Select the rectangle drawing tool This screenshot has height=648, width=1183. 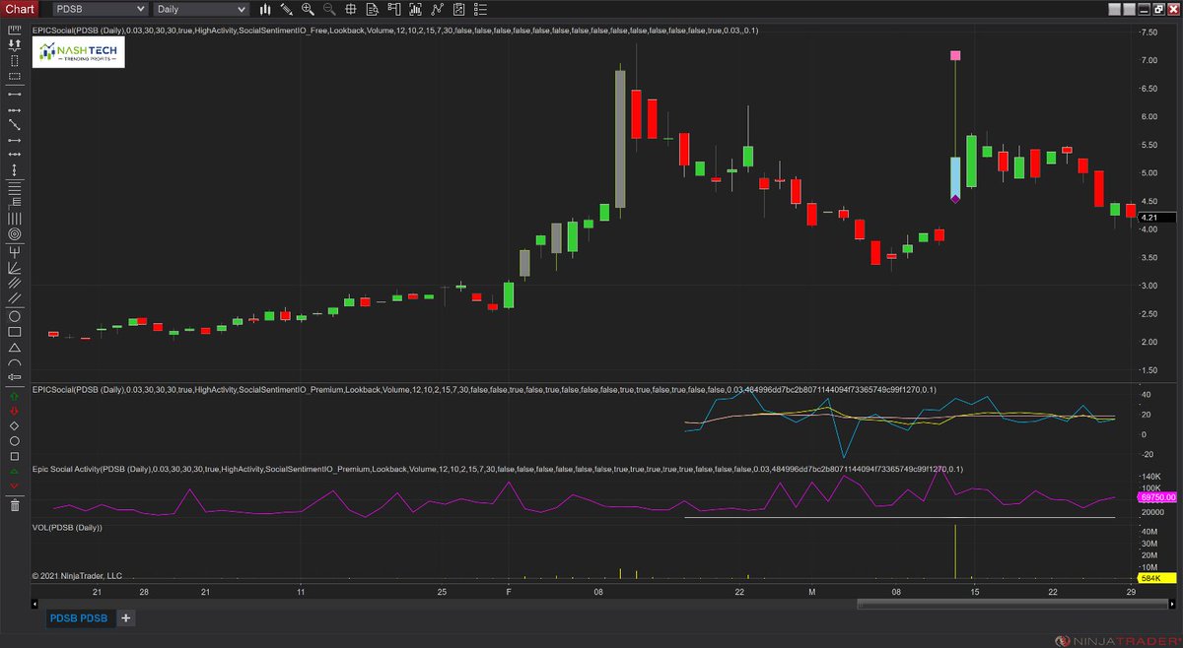click(15, 332)
